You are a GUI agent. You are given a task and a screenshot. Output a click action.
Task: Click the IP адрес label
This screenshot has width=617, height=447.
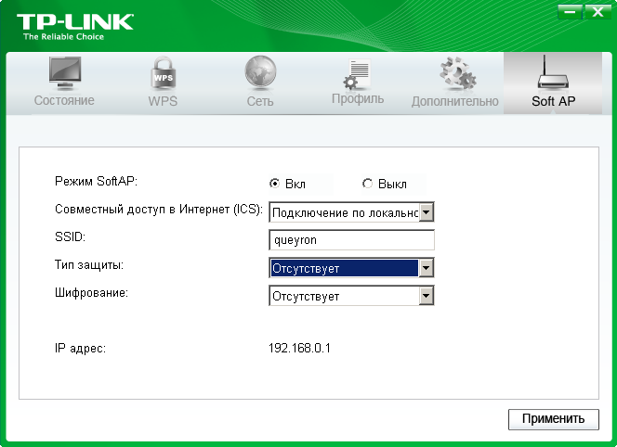tap(80, 349)
